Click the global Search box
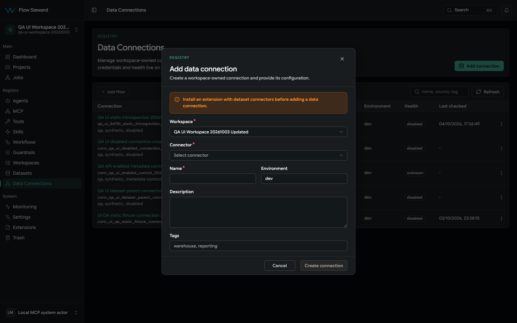The height and width of the screenshot is (323, 517). 470,10
